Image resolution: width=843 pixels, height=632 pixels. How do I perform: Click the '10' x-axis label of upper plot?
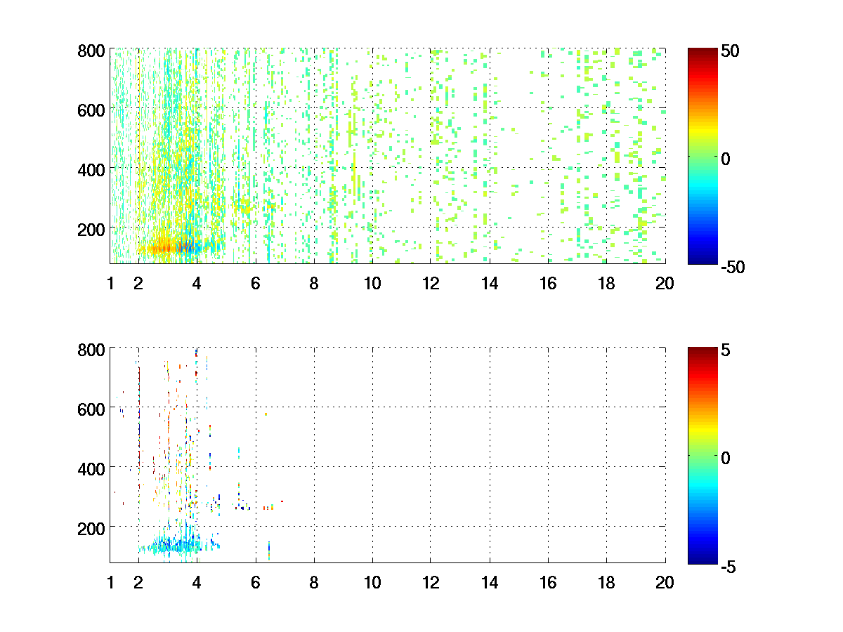372,284
